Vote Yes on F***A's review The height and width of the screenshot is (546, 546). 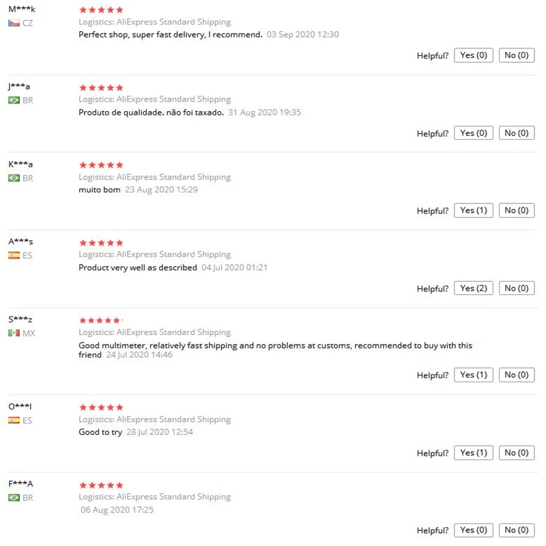474,530
